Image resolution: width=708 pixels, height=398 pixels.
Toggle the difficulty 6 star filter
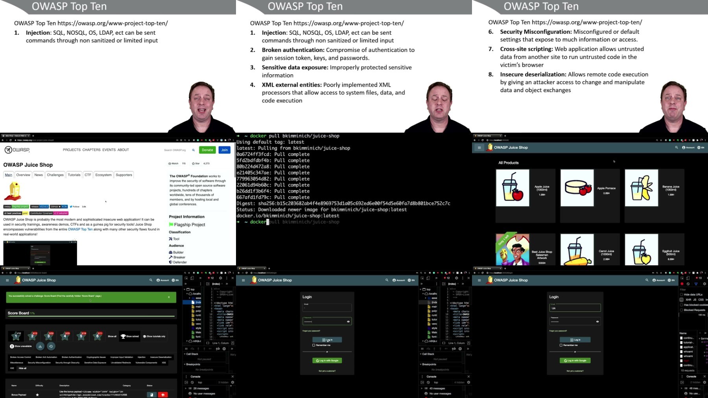pyautogui.click(x=98, y=336)
